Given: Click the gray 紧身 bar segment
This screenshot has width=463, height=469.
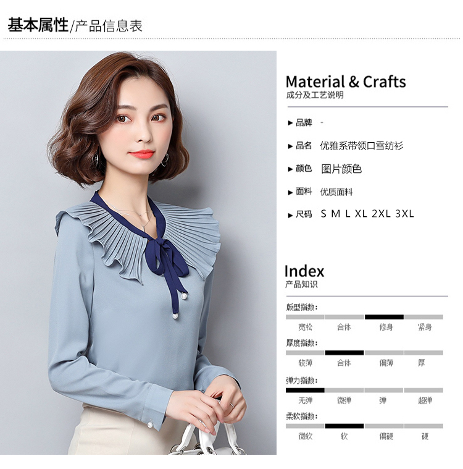Looking at the screenshot, I should click(x=423, y=317).
